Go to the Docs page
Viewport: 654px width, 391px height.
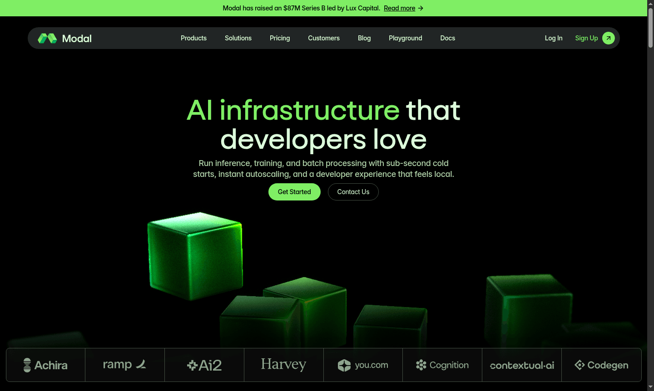coord(447,38)
